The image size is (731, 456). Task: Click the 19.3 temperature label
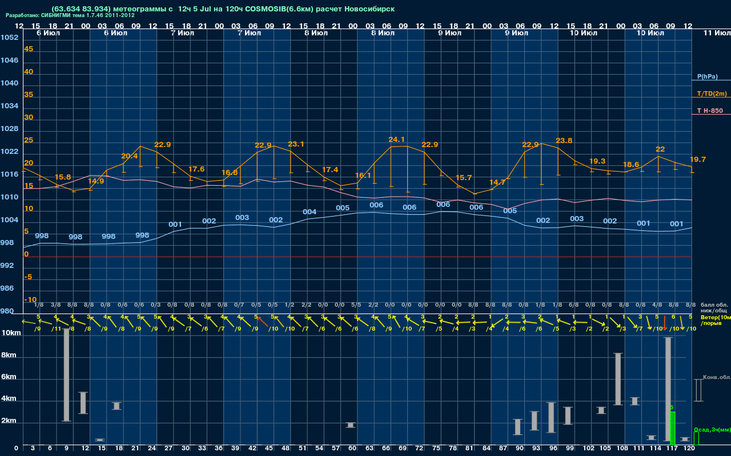(597, 161)
